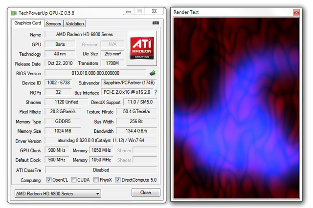Toggle the CUDA checkbox
The height and width of the screenshot is (208, 313).
(74, 180)
